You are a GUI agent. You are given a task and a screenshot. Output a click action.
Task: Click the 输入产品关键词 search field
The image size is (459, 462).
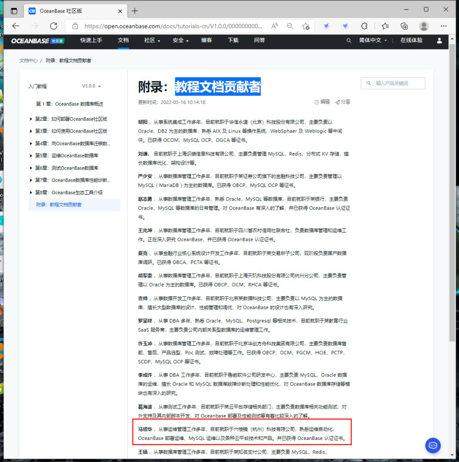393,83
